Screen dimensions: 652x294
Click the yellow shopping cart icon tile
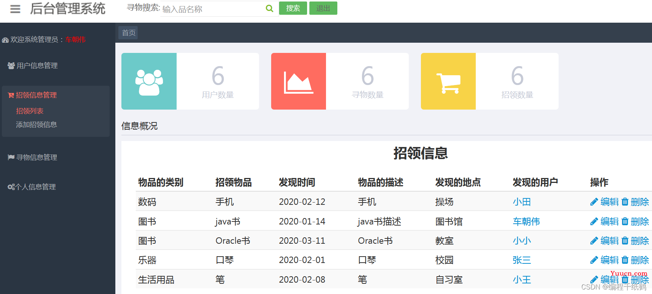coord(448,81)
